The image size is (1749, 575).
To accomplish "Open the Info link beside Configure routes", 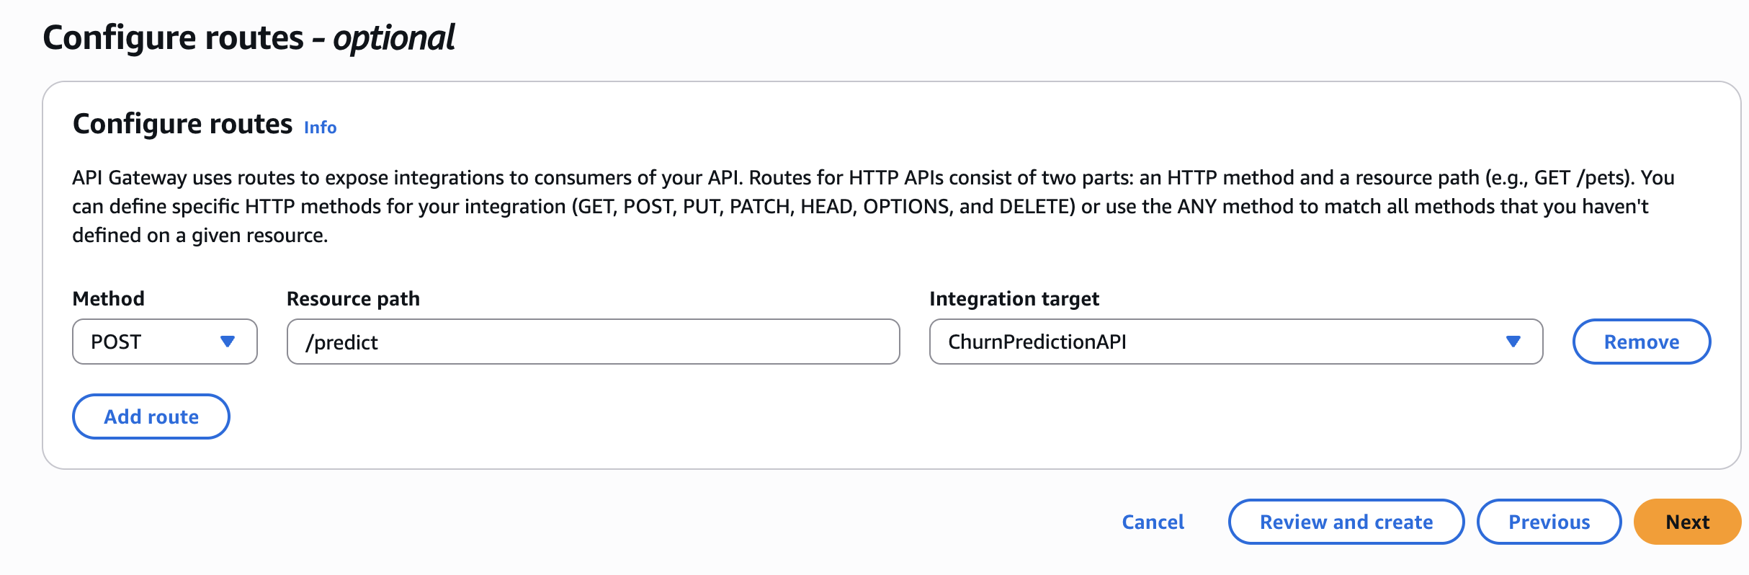I will 320,128.
